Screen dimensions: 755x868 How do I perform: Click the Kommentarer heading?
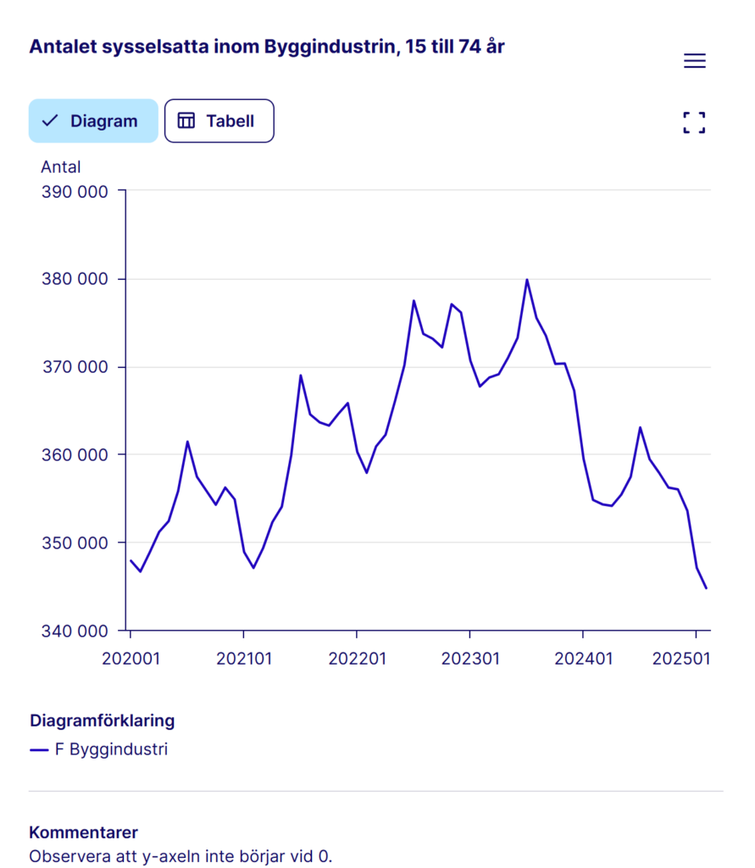(83, 832)
